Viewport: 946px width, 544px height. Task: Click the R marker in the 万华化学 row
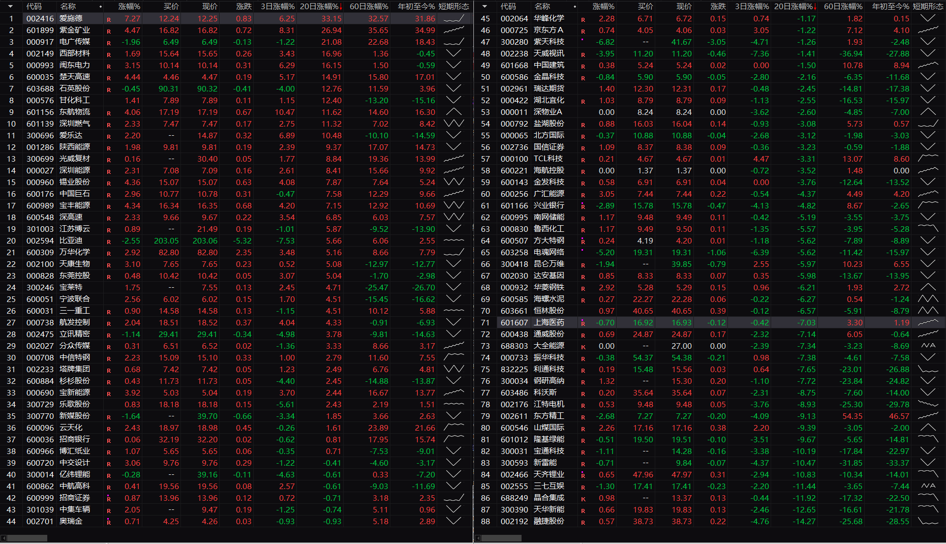click(x=109, y=253)
